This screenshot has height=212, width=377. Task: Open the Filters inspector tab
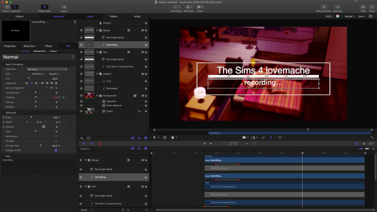click(48, 46)
